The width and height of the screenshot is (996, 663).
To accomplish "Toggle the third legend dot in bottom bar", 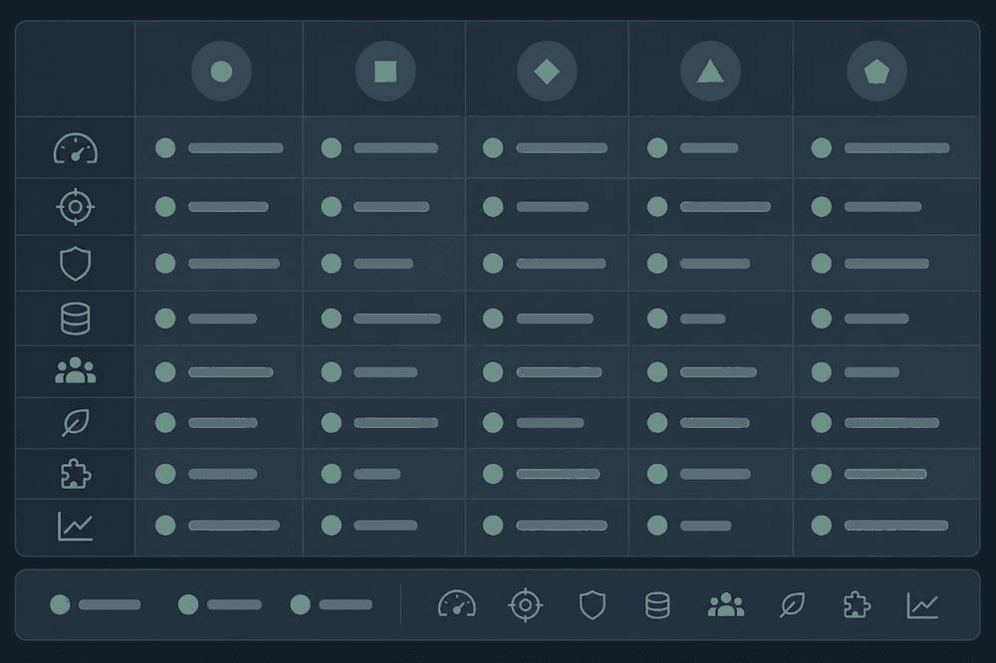I will [300, 604].
